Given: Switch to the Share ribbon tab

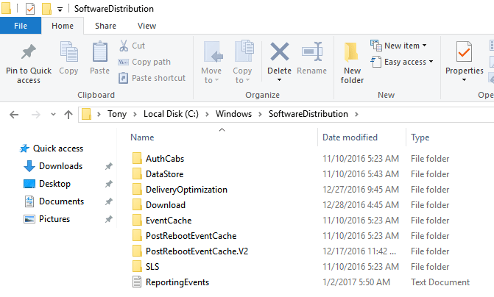Looking at the screenshot, I should [x=105, y=26].
